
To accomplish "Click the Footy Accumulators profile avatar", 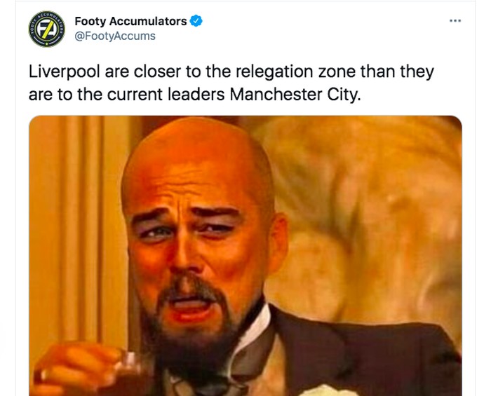I will click(x=46, y=29).
